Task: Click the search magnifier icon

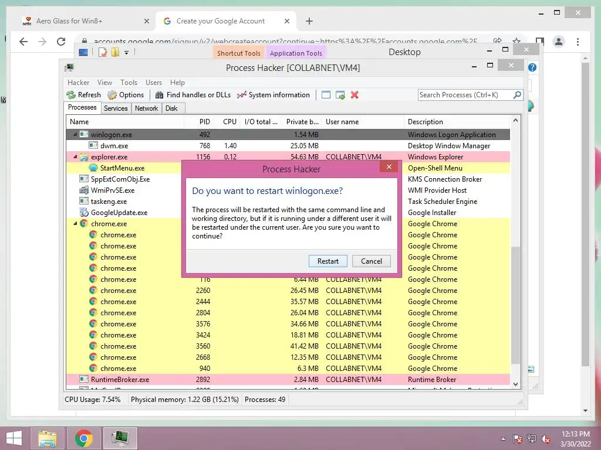Action: (517, 94)
